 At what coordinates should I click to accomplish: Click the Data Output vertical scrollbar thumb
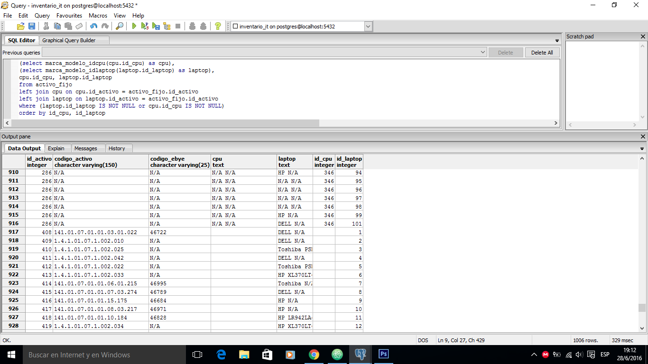coord(642,308)
